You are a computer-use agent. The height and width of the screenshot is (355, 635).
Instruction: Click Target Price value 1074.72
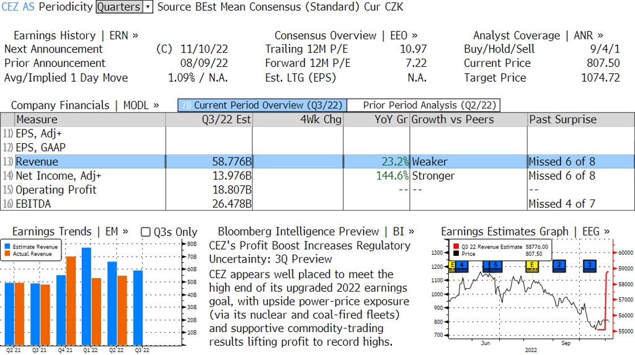[600, 77]
